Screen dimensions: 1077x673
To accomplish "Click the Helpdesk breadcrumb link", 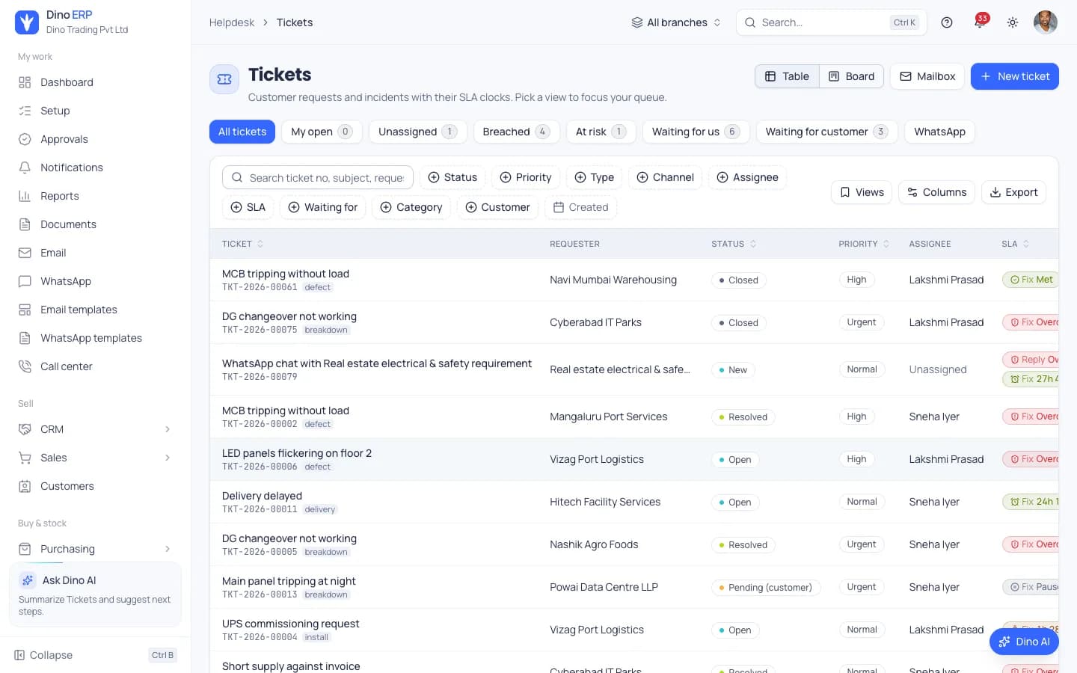I will click(232, 22).
